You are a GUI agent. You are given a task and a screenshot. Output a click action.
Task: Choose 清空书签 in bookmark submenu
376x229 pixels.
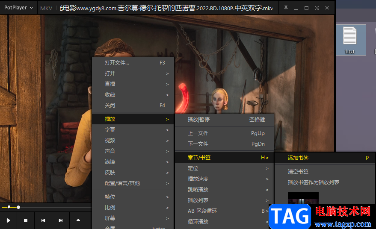tap(325, 172)
